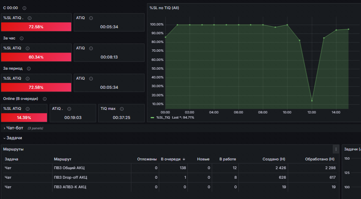Viewport: 361px width, 199px height.
Task: Click info icon on TiQ max panel
Action: coord(122,109)
